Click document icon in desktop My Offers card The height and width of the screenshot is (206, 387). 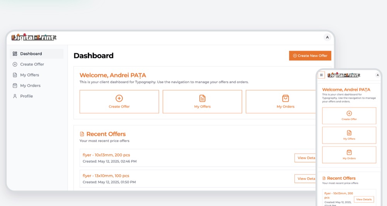[x=202, y=98]
